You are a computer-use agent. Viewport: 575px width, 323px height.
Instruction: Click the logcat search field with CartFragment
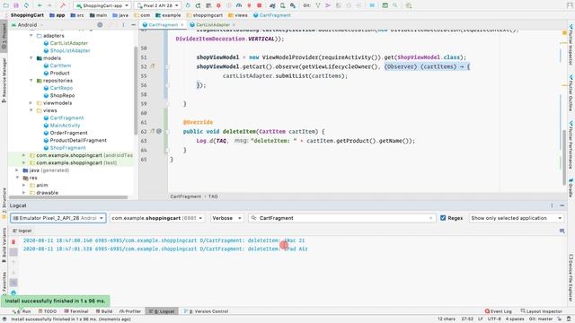coord(341,218)
